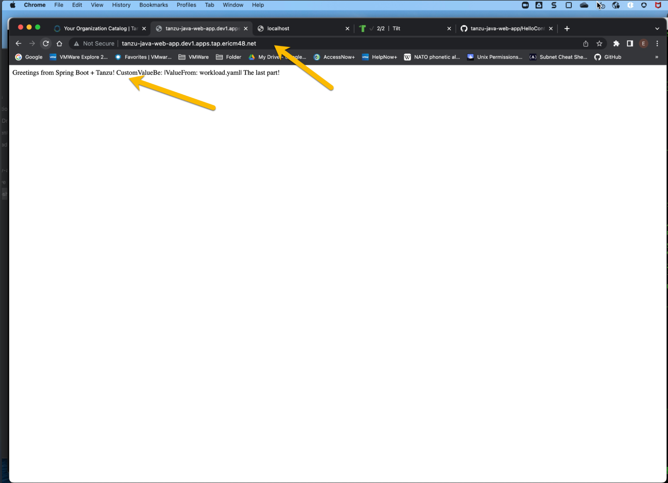The width and height of the screenshot is (668, 483).
Task: Open the History menu
Action: [121, 5]
